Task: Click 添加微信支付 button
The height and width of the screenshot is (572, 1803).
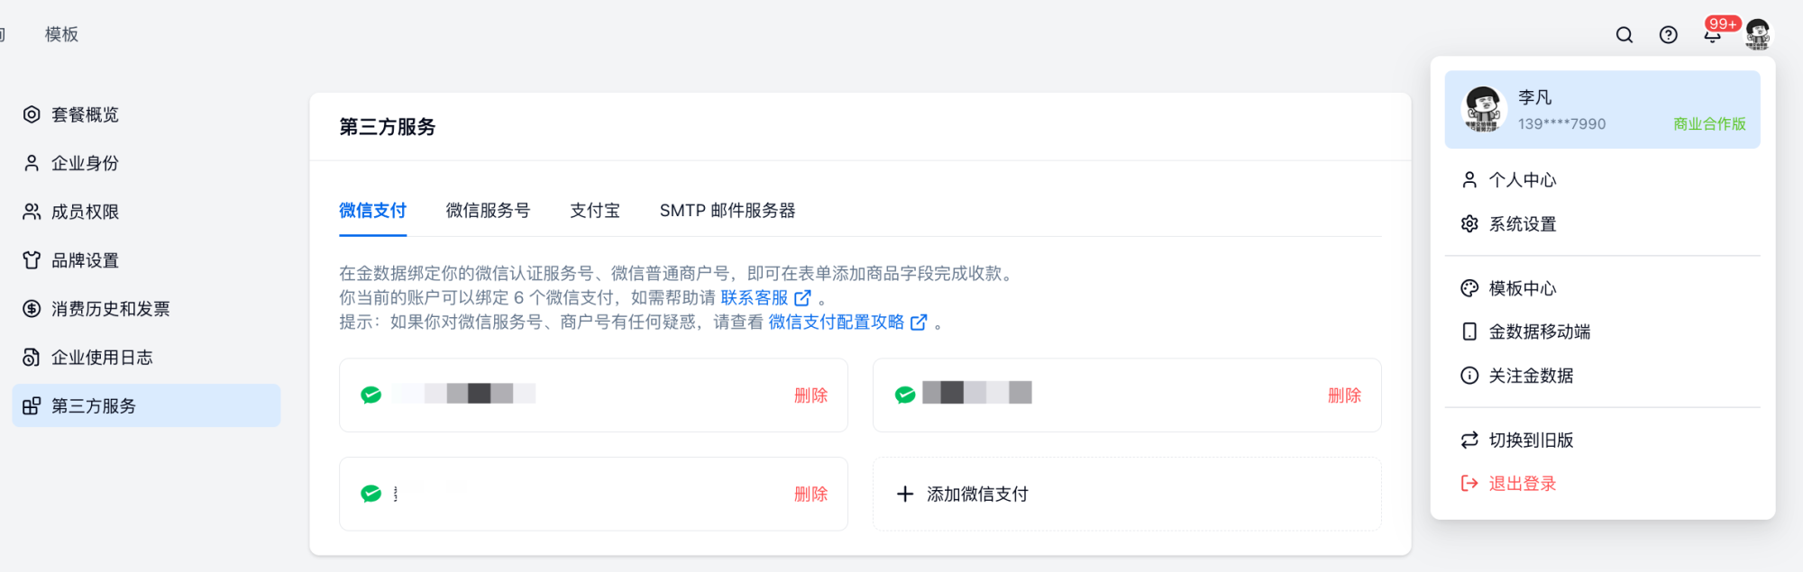Action: (x=964, y=494)
